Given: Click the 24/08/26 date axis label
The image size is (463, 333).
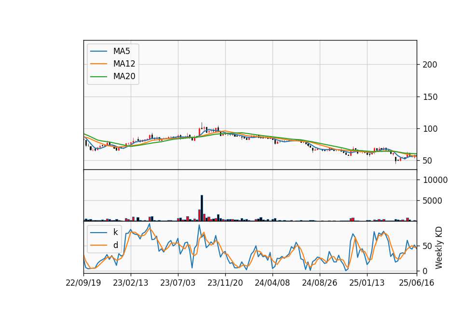Looking at the screenshot, I should point(319,283).
